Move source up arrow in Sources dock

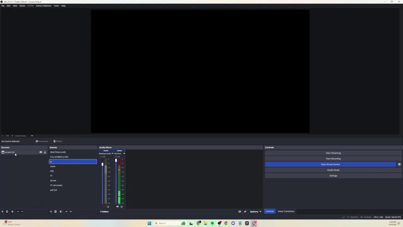coord(18,212)
